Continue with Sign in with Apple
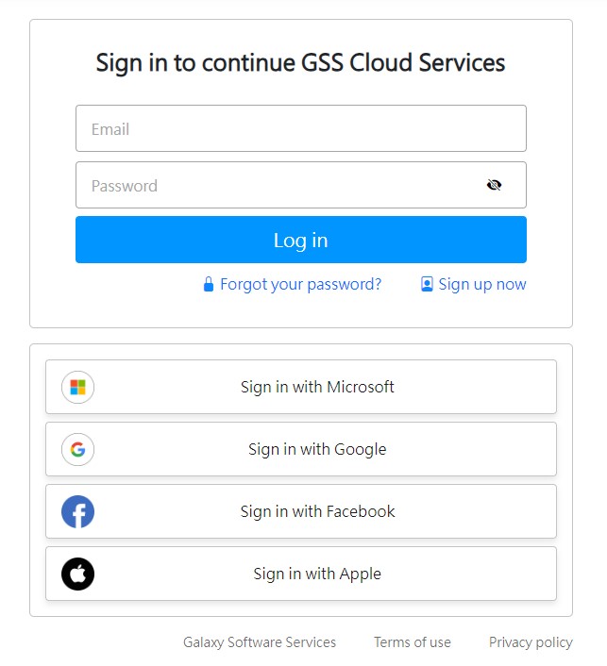Viewport: 607px width, 666px height. [x=317, y=574]
